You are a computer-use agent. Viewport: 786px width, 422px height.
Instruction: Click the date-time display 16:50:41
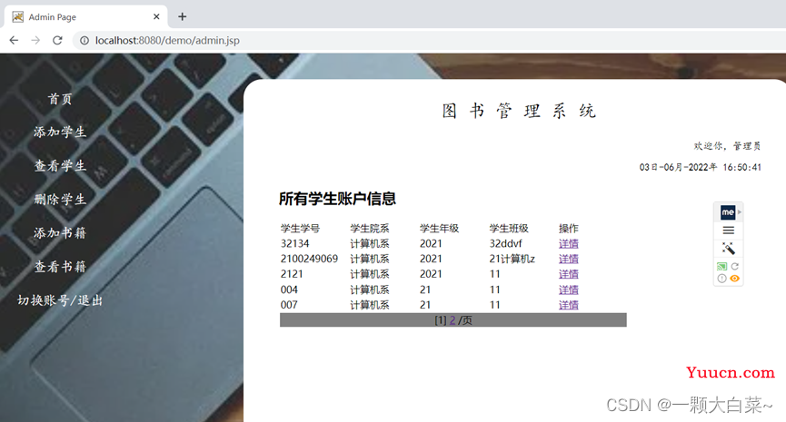[701, 167]
